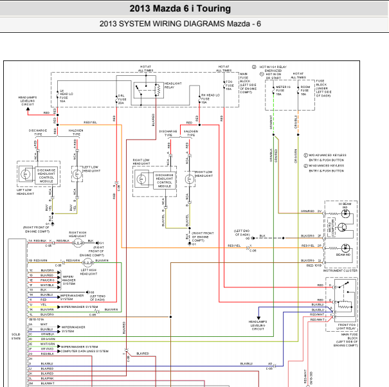Click the RIGHT HIGH HEADLIGHT label
Viewport: 389px width, 387px height.
(x=77, y=235)
